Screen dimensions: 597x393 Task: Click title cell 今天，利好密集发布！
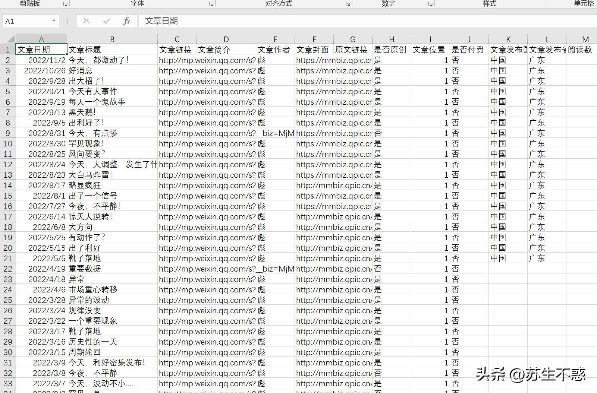point(112,362)
